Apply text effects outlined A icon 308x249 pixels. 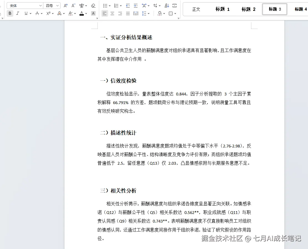point(59,13)
